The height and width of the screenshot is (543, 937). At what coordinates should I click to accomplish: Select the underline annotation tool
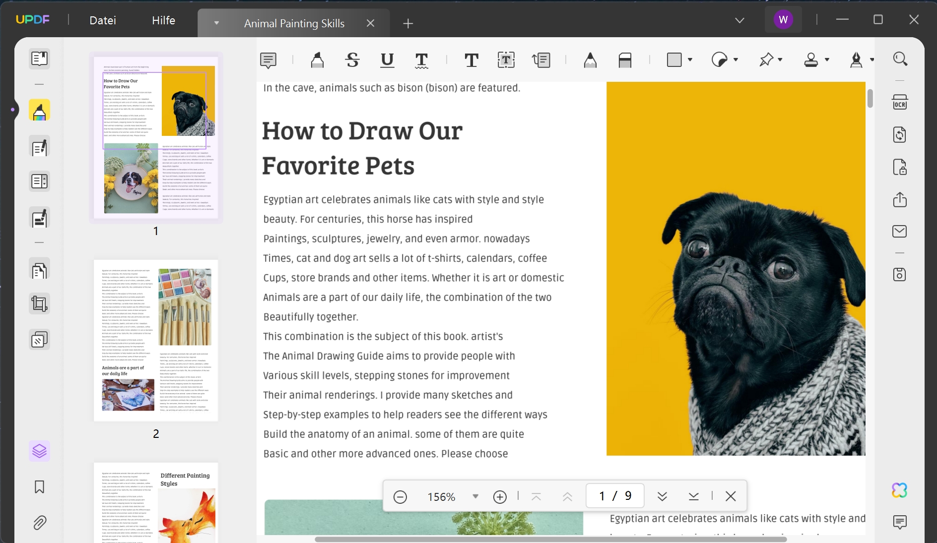[387, 60]
